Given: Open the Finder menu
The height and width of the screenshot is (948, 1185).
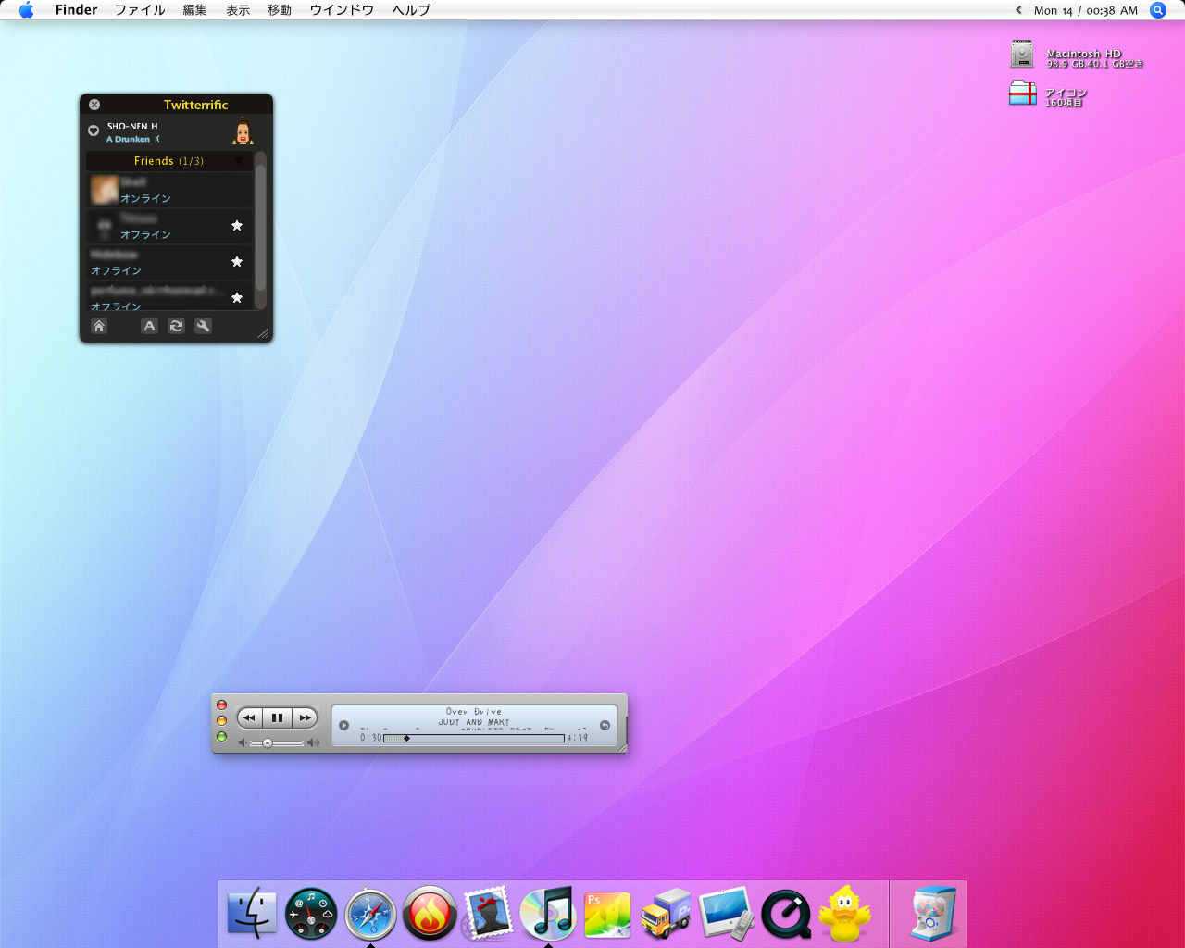Looking at the screenshot, I should click(x=76, y=10).
